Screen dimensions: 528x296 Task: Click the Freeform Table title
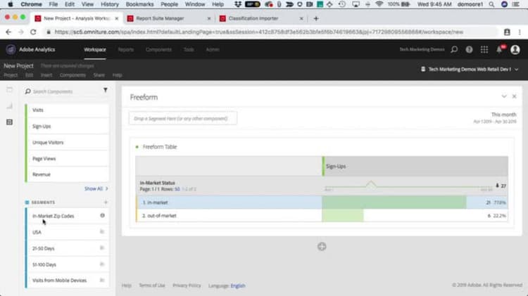point(160,147)
